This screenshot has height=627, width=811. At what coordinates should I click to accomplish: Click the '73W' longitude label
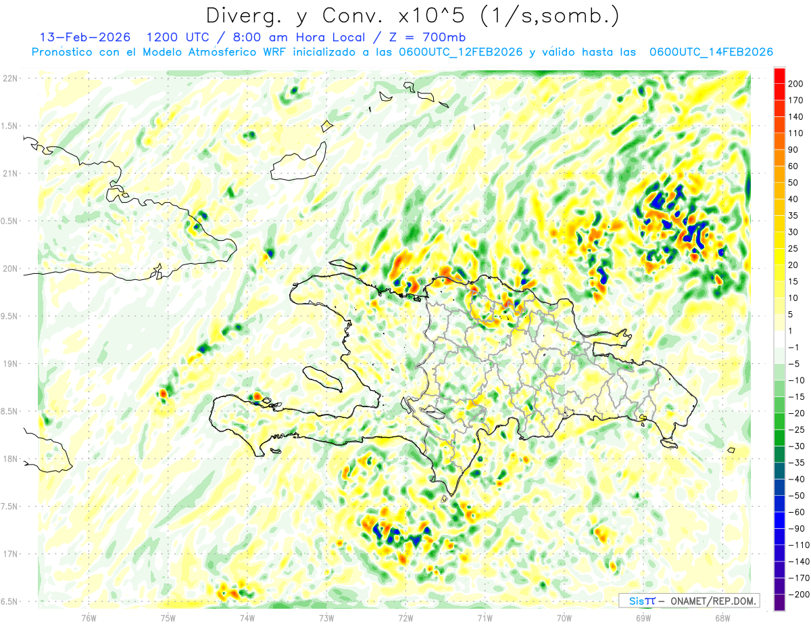point(326,618)
